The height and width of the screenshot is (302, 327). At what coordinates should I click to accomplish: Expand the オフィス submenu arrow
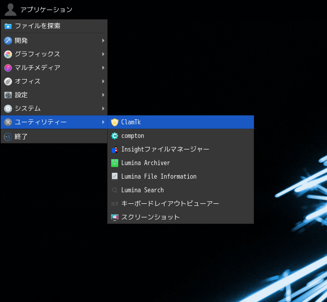point(103,81)
